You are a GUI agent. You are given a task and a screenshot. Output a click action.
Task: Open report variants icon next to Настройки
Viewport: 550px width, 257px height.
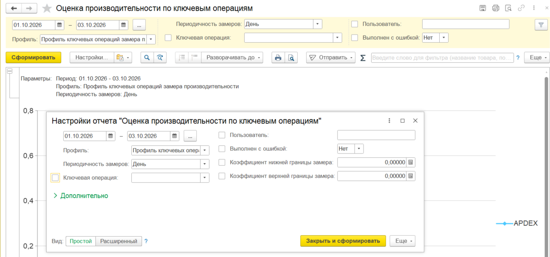pos(123,58)
